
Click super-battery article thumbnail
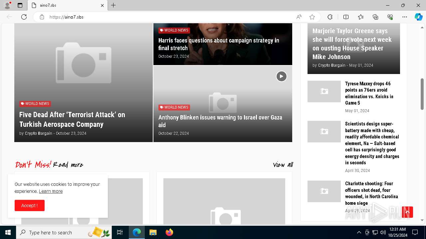pos(324,131)
